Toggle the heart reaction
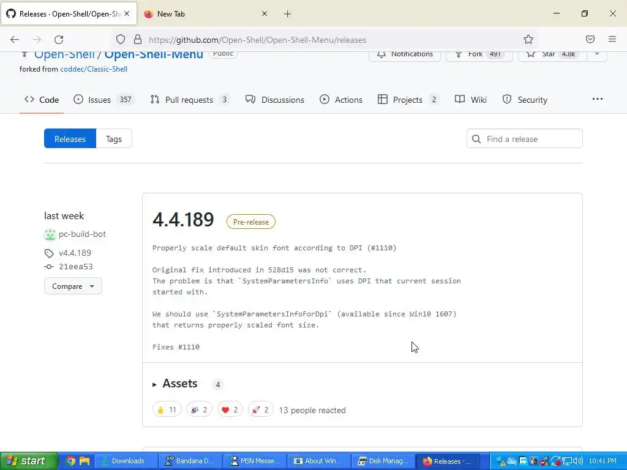This screenshot has height=470, width=627. [230, 409]
